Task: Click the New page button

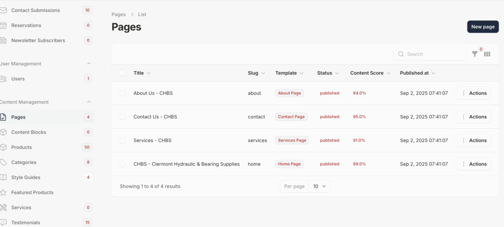Action: pos(482,27)
